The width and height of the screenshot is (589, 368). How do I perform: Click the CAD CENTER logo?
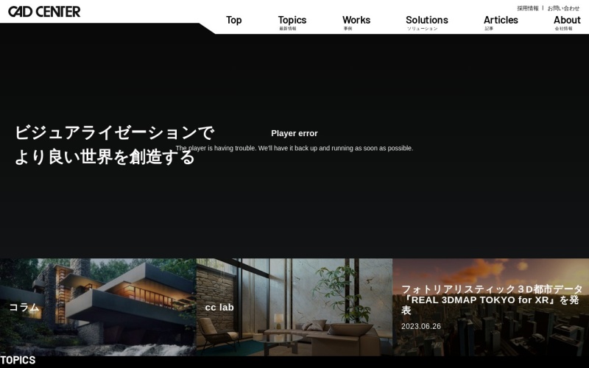click(x=44, y=11)
